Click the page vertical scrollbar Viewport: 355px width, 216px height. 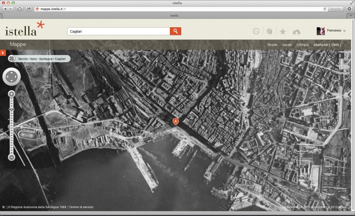[x=353, y=115]
